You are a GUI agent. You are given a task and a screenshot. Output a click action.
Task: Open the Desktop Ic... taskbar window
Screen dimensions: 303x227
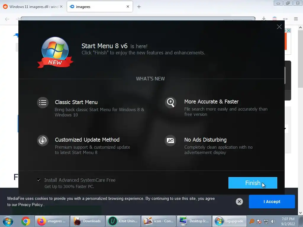(x=194, y=221)
